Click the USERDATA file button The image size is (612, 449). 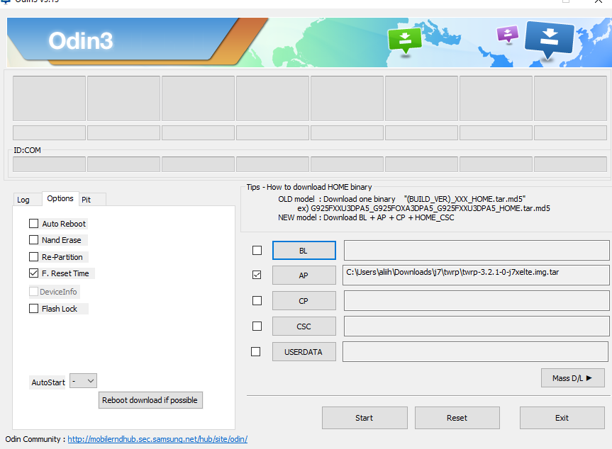(x=304, y=351)
